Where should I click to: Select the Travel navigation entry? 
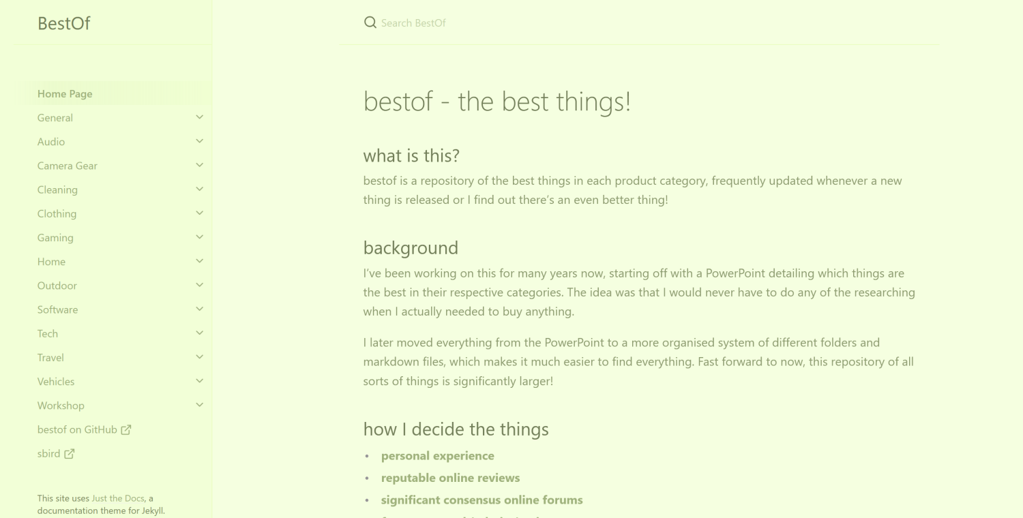pyautogui.click(x=50, y=357)
